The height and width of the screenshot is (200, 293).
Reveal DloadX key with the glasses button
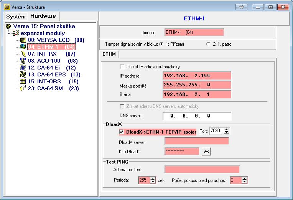coord(206,152)
